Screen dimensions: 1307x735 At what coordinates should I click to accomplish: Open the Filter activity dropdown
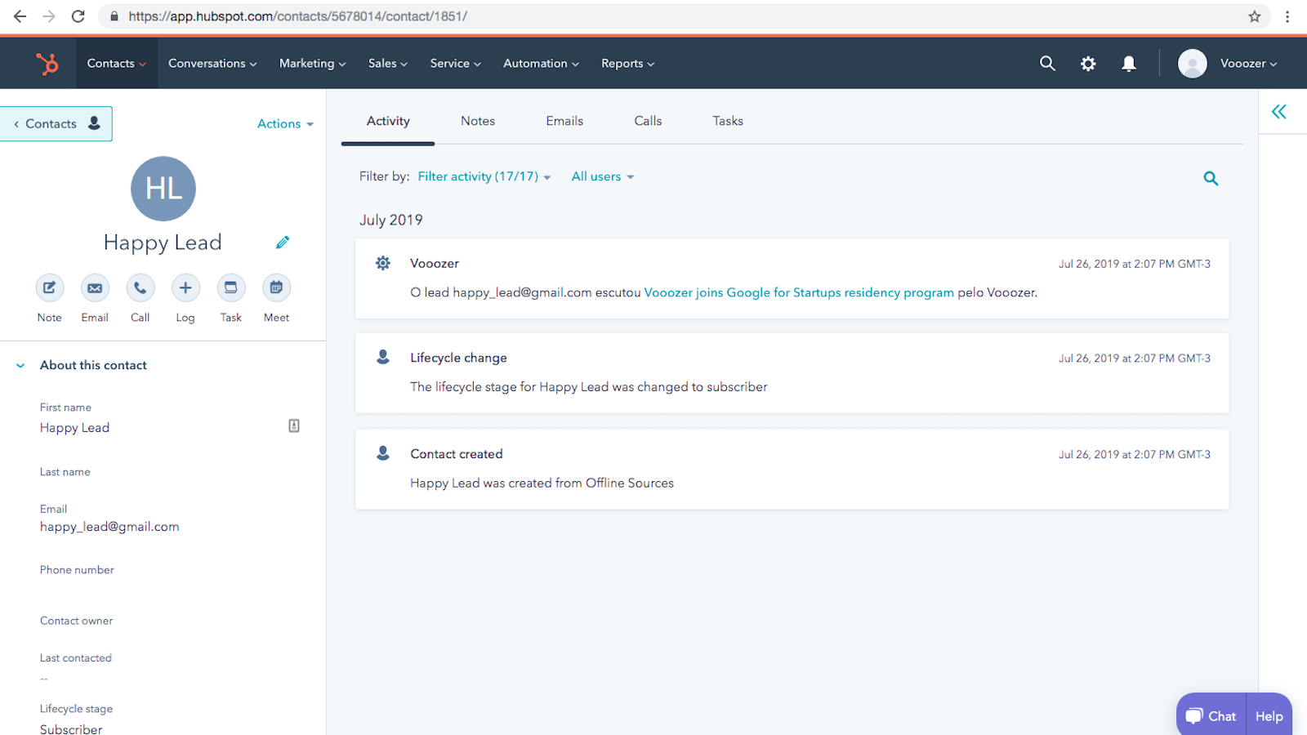pos(484,176)
